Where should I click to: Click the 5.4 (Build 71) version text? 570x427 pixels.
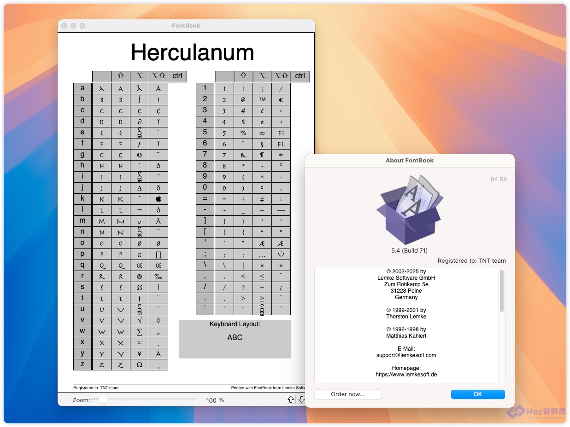tap(409, 250)
